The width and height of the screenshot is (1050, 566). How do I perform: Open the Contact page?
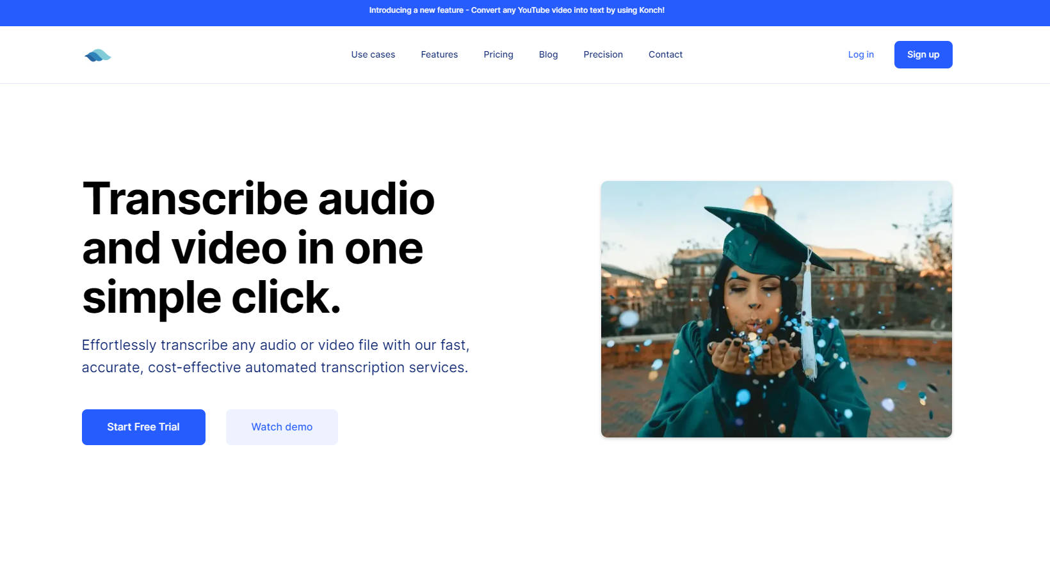coord(665,54)
